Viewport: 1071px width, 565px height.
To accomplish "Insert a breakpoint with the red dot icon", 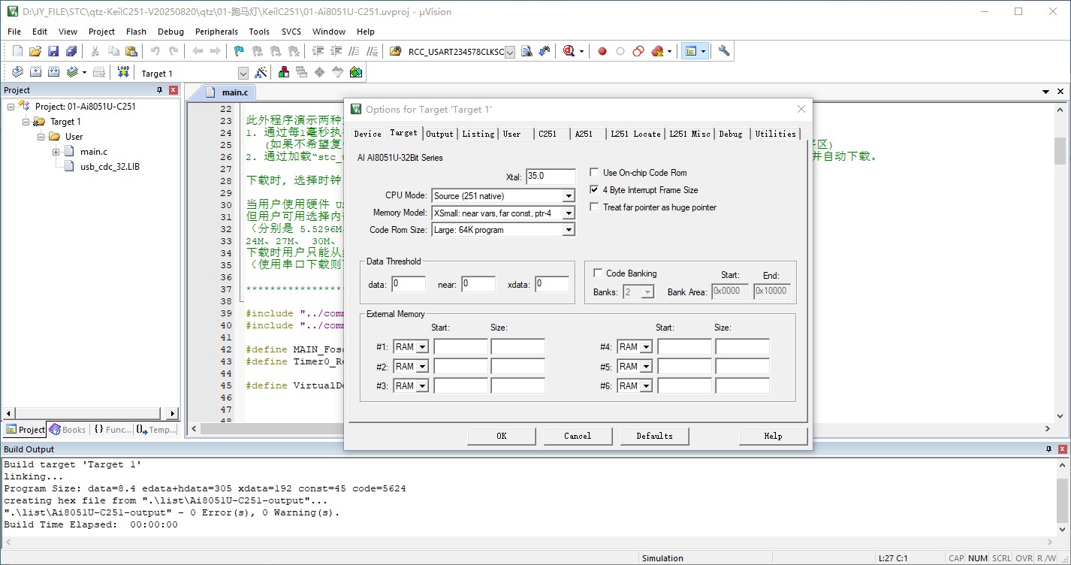I will coord(602,51).
